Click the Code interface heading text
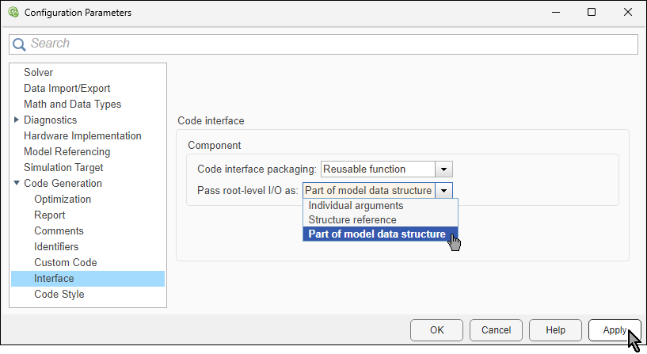647x354 pixels. 211,121
